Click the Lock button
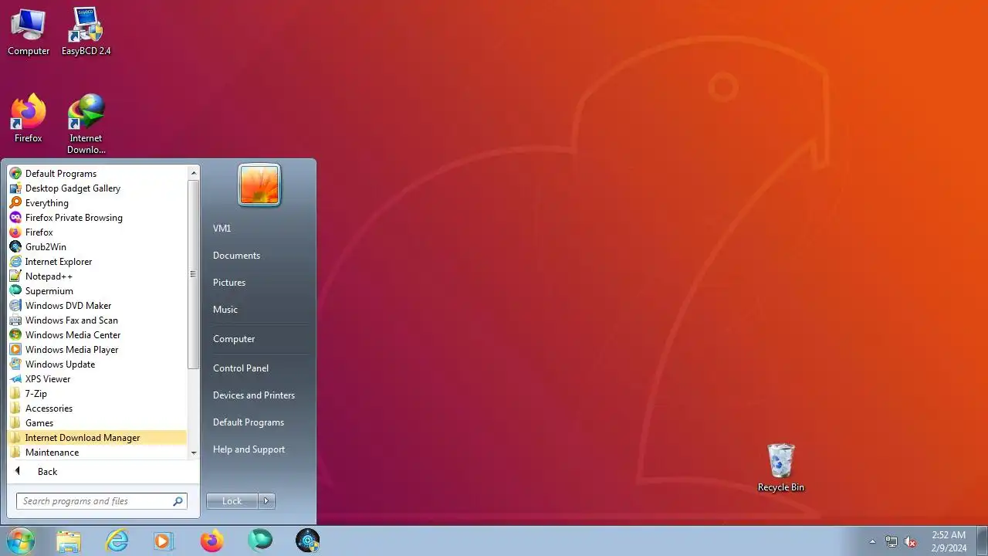The image size is (988, 556). (232, 501)
